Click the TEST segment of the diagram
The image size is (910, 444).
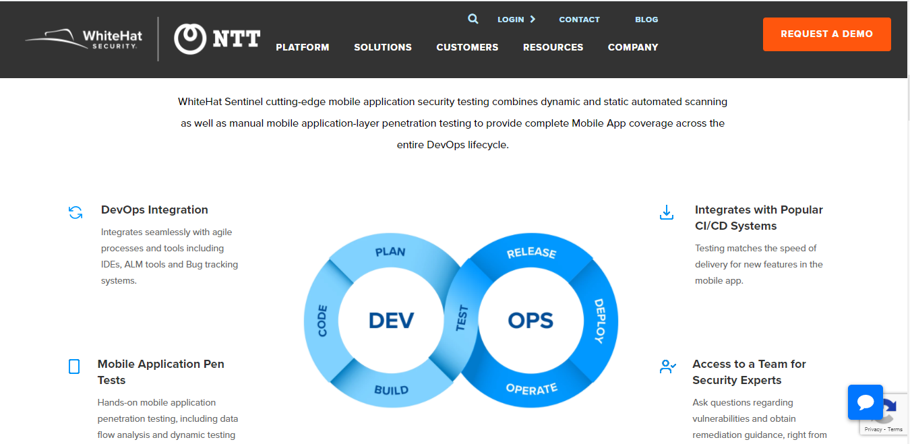[462, 319]
